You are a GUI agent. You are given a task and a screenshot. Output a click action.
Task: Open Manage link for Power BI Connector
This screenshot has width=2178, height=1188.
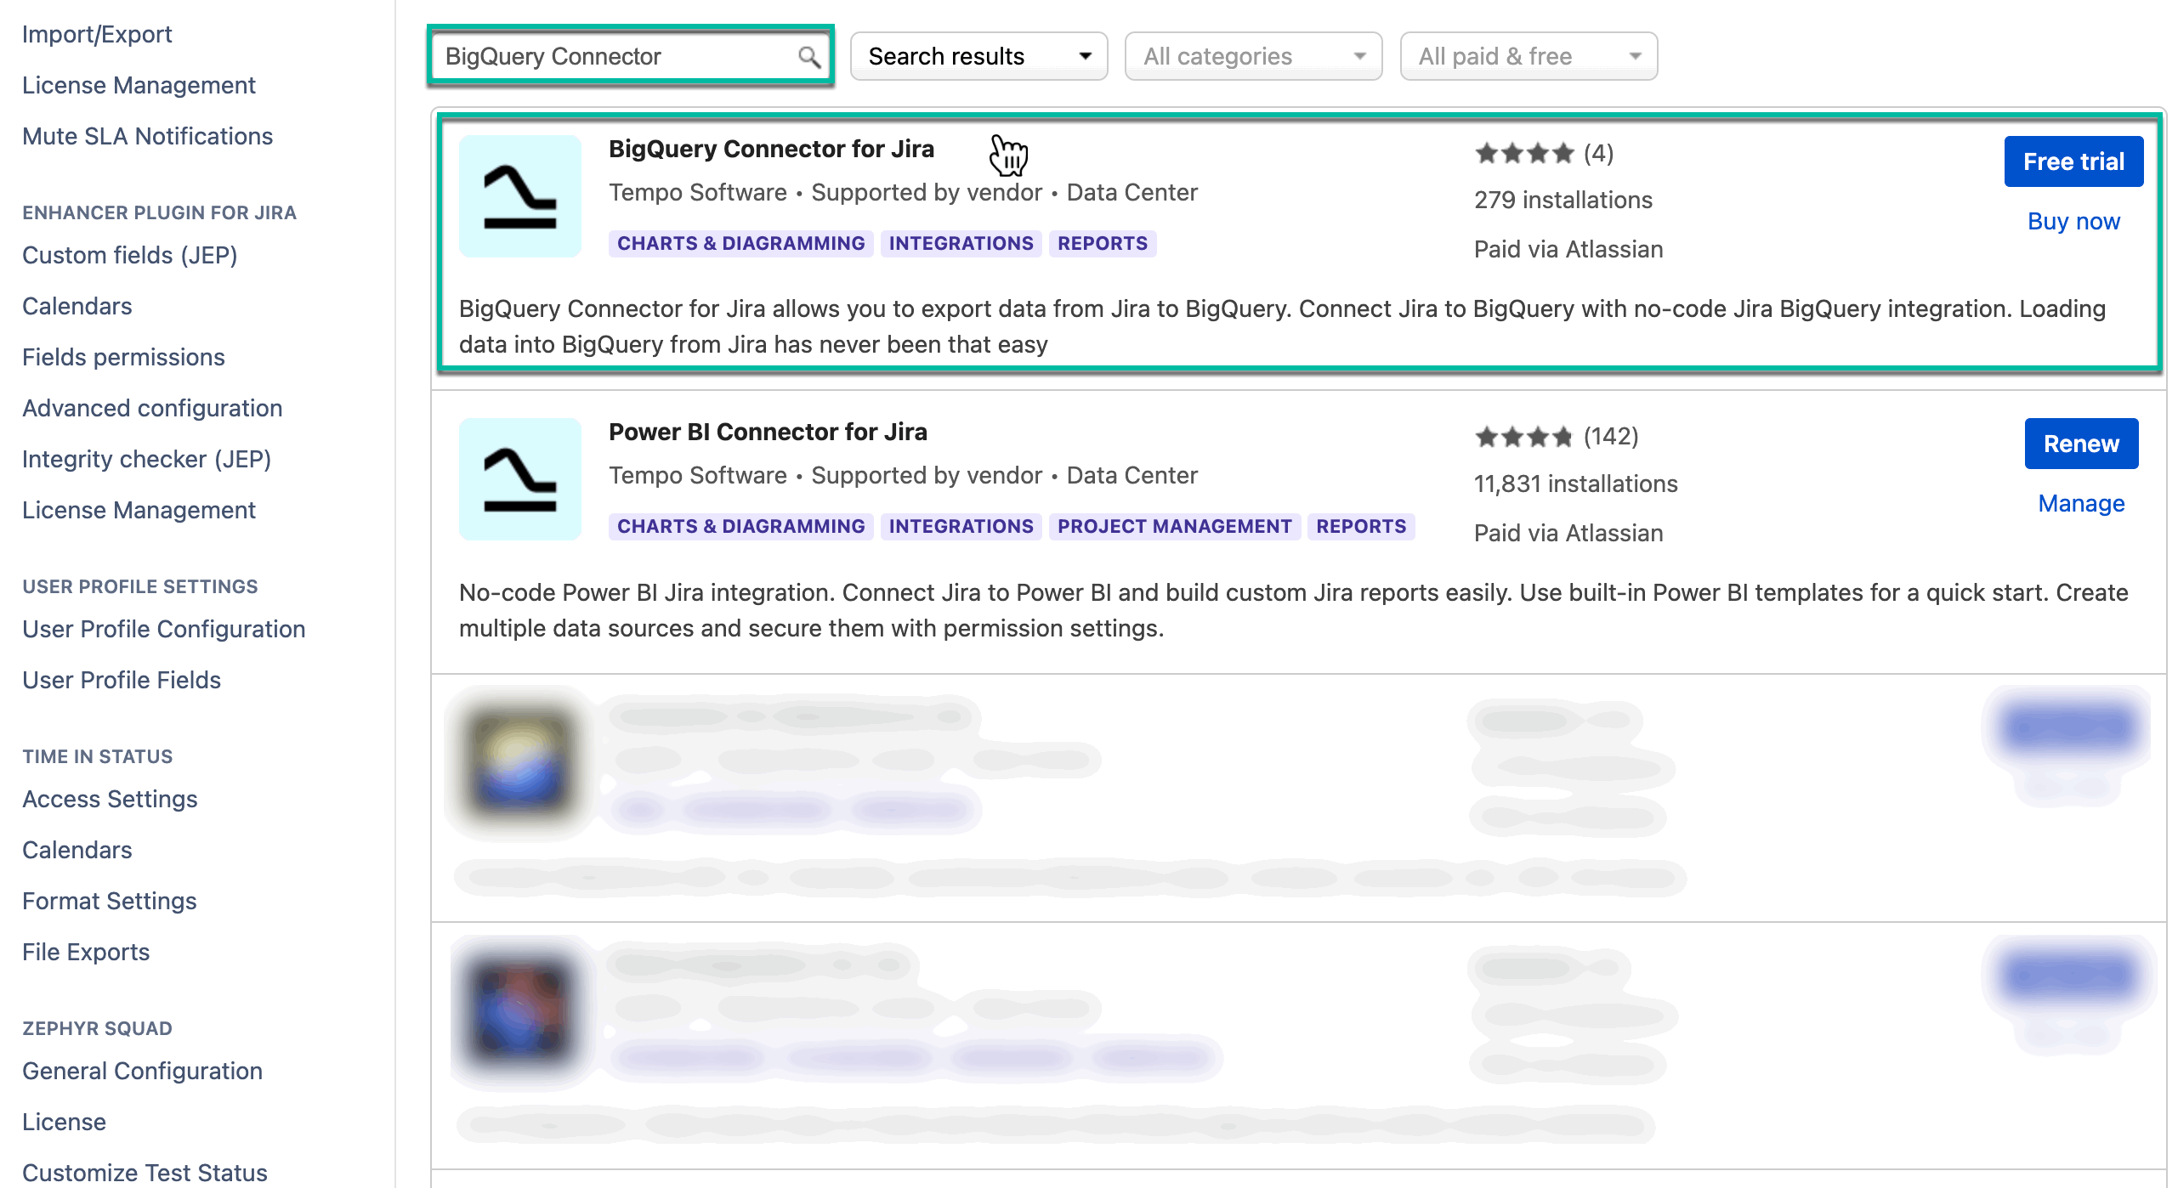[x=2080, y=504]
